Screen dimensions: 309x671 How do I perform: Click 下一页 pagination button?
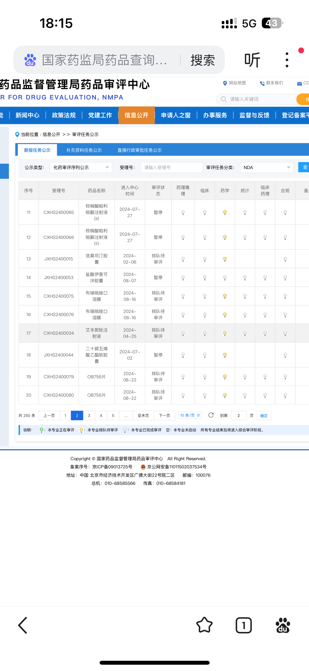coord(164,416)
